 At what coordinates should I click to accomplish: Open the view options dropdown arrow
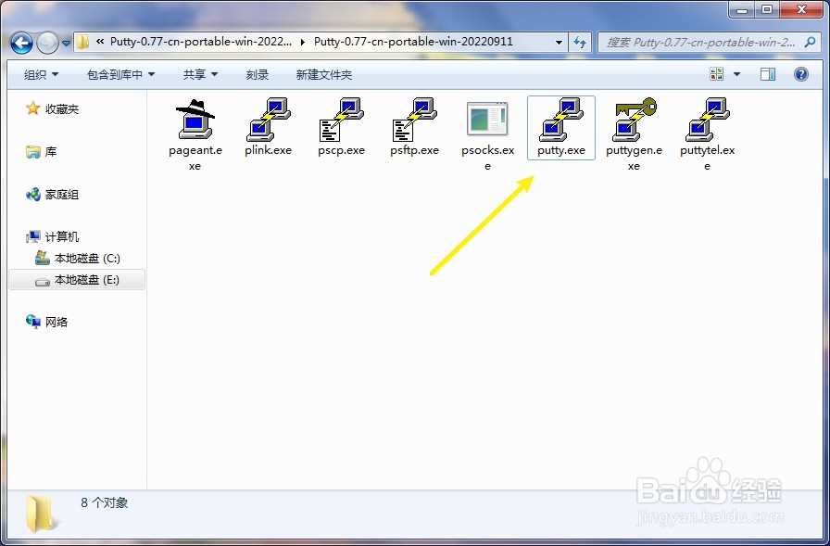pyautogui.click(x=736, y=74)
